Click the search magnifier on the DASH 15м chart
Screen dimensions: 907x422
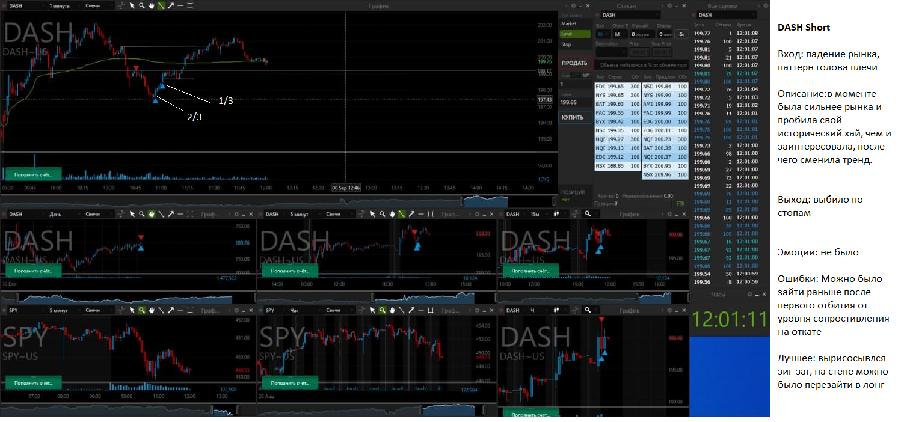pos(588,214)
